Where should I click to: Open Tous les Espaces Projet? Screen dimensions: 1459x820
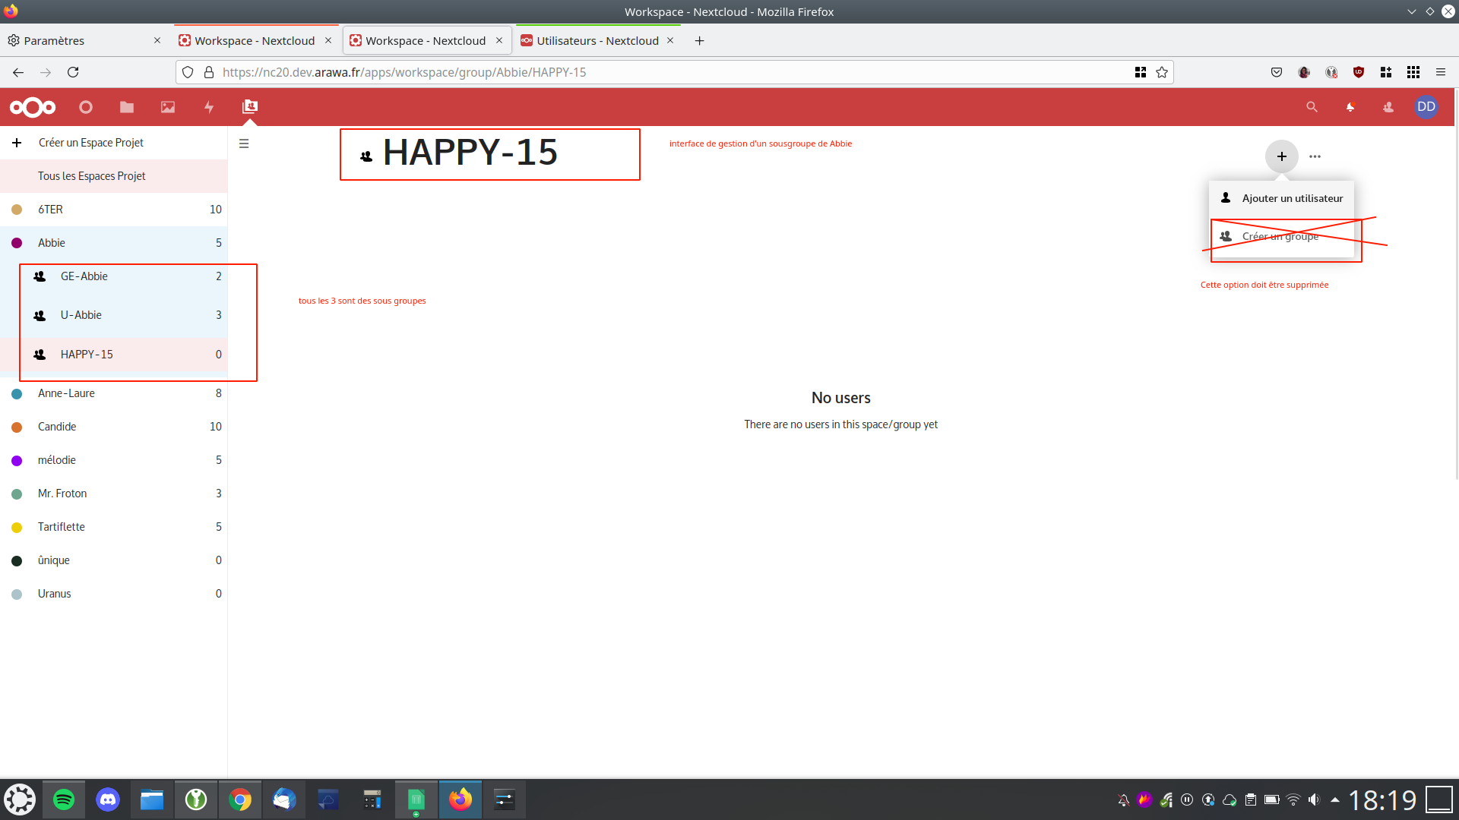(91, 176)
